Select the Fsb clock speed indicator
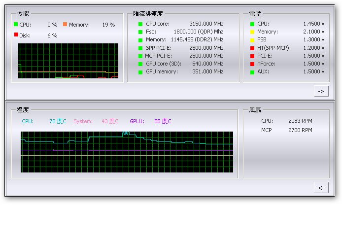 pyautogui.click(x=140, y=32)
